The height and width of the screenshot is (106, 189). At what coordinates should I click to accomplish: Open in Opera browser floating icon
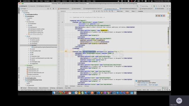tap(164, 16)
